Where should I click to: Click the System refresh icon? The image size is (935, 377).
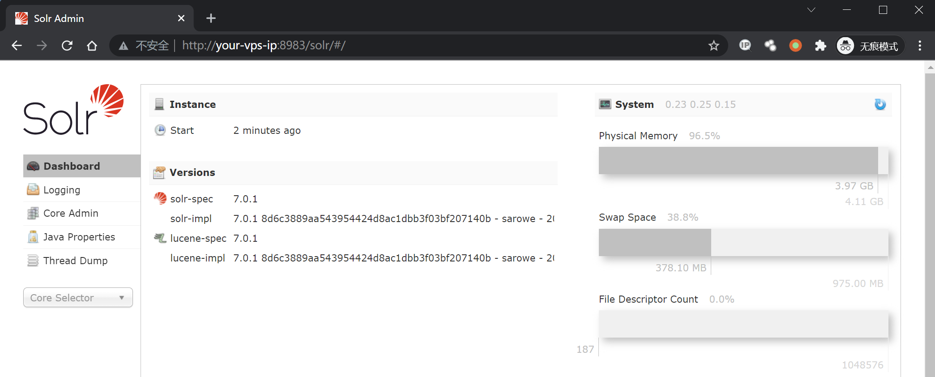point(880,104)
